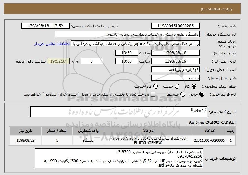Click the اطلاعات کالاهای مورد نیاز heading

click(x=212, y=122)
